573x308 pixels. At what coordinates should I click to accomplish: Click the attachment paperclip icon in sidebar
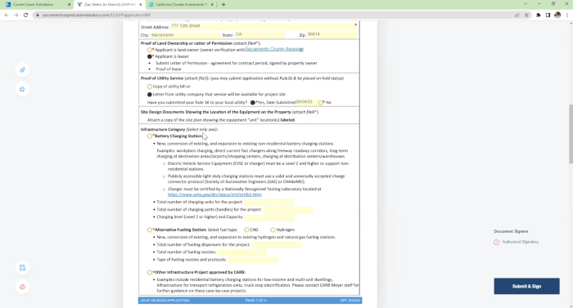click(22, 69)
